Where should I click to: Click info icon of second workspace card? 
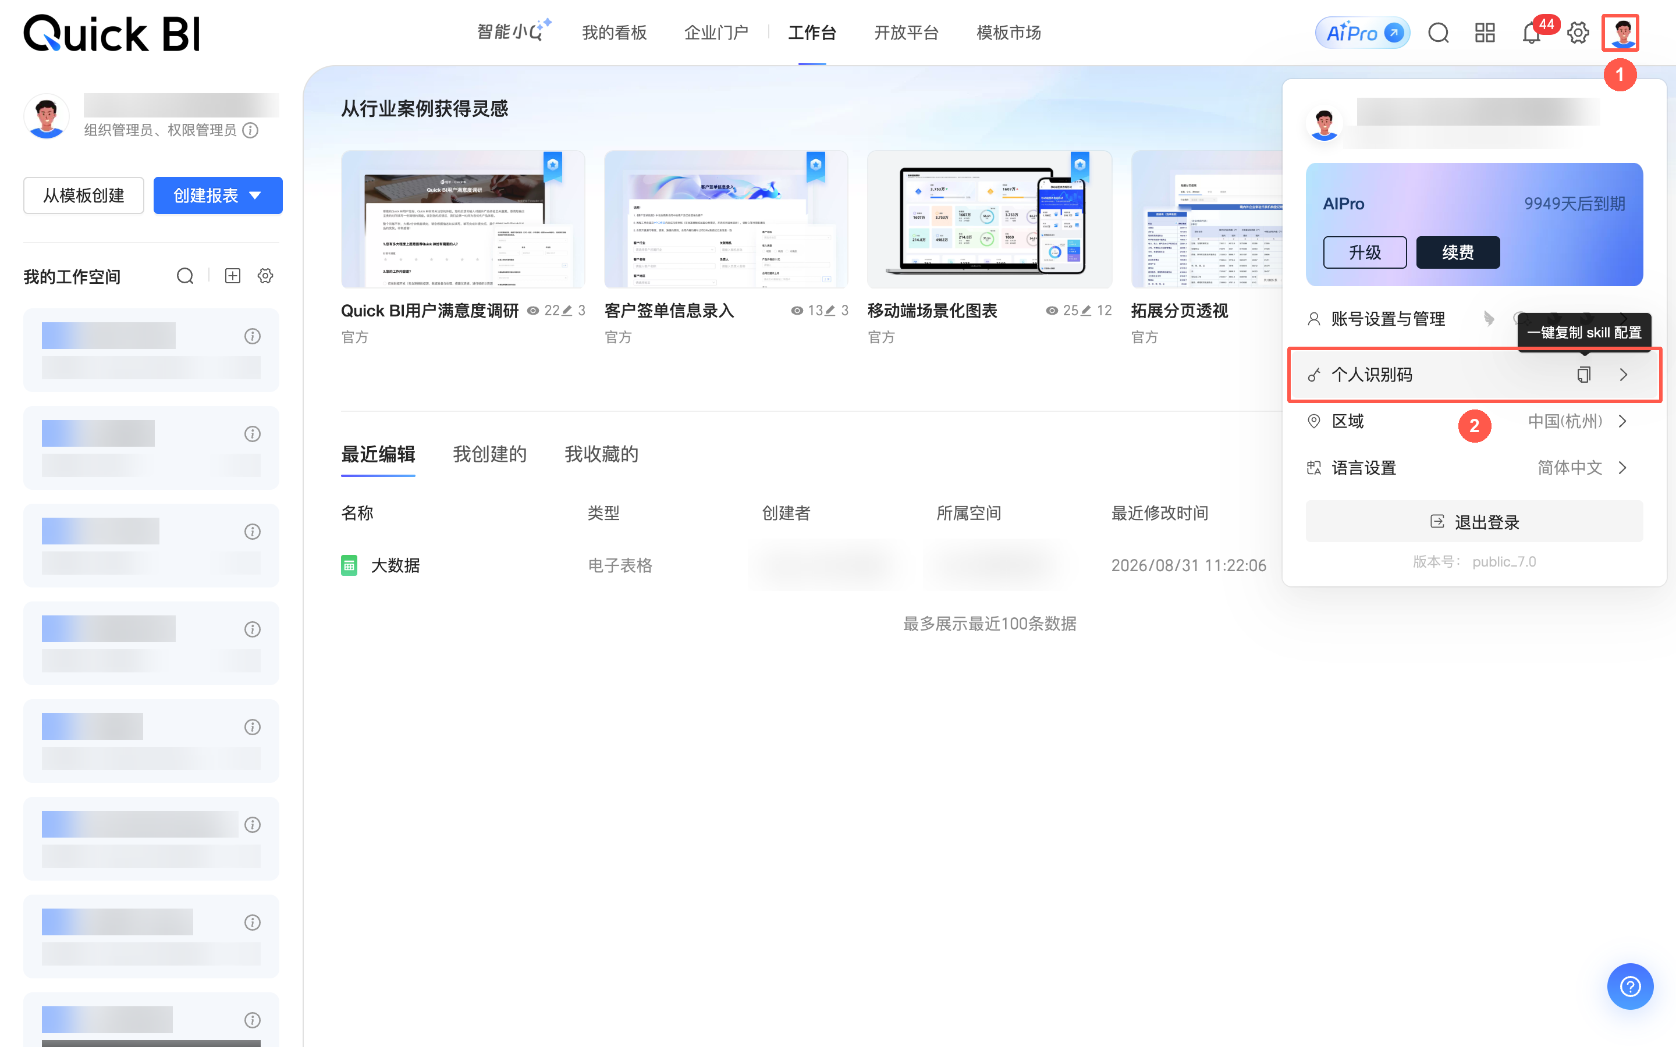[252, 433]
